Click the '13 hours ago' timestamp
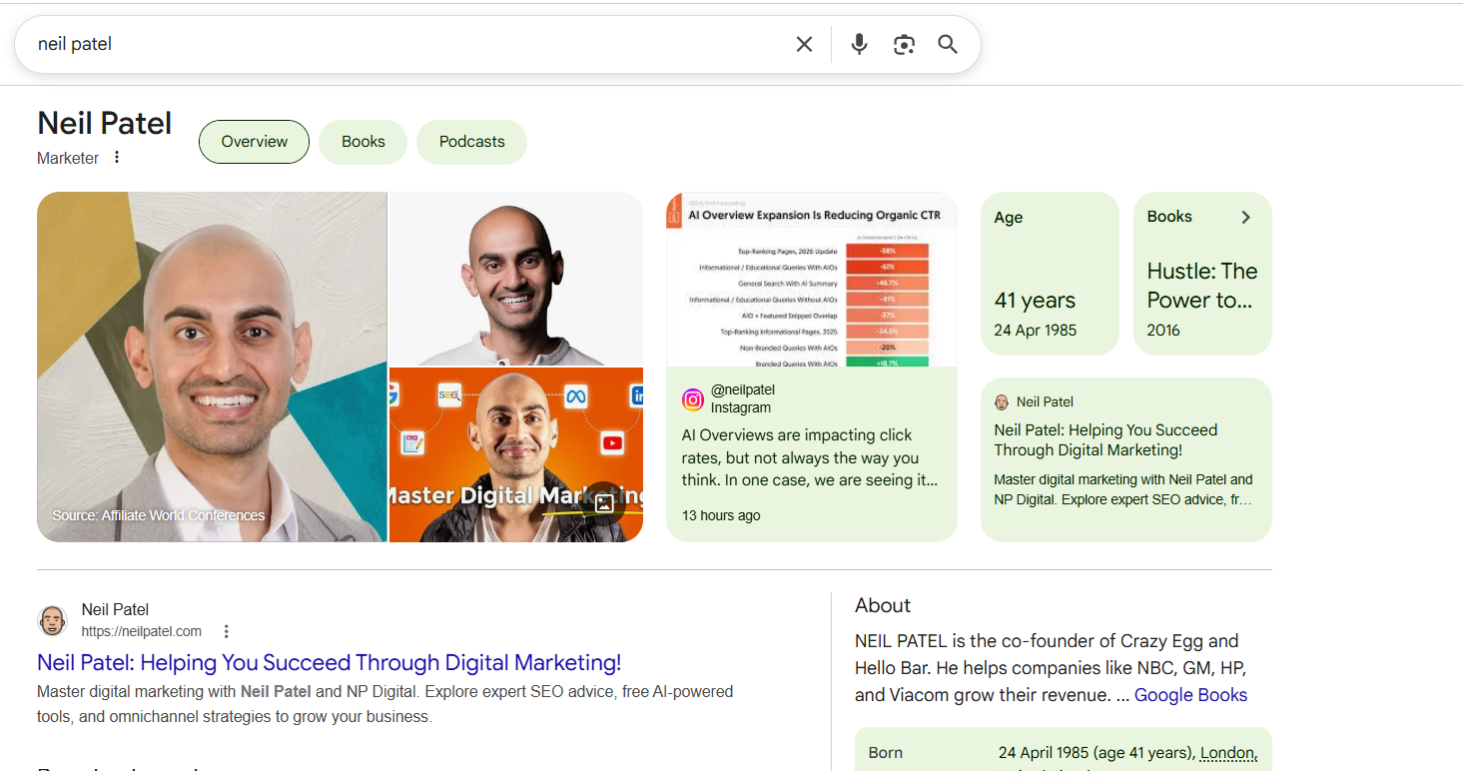The width and height of the screenshot is (1463, 771). pyautogui.click(x=721, y=515)
